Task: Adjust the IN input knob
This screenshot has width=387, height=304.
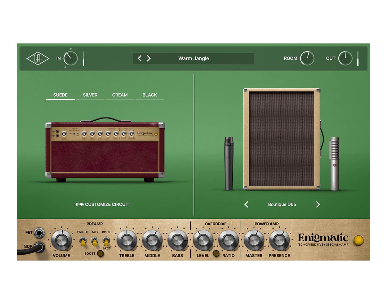Action: (71, 58)
